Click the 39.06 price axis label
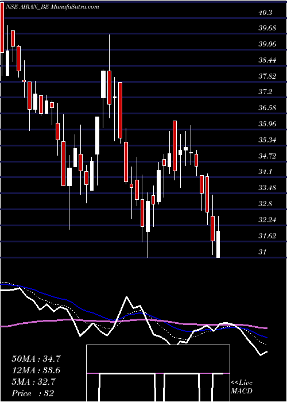This screenshot has width=287, height=402. coord(267,44)
